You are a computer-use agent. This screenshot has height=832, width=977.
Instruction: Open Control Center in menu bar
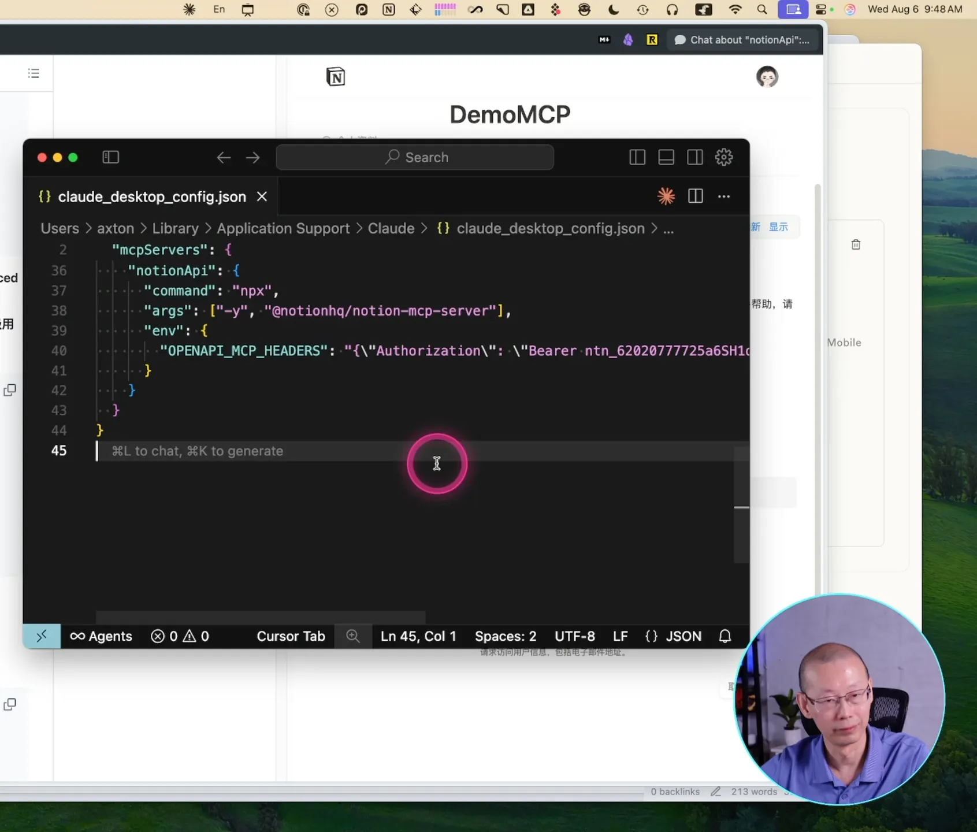click(x=822, y=9)
